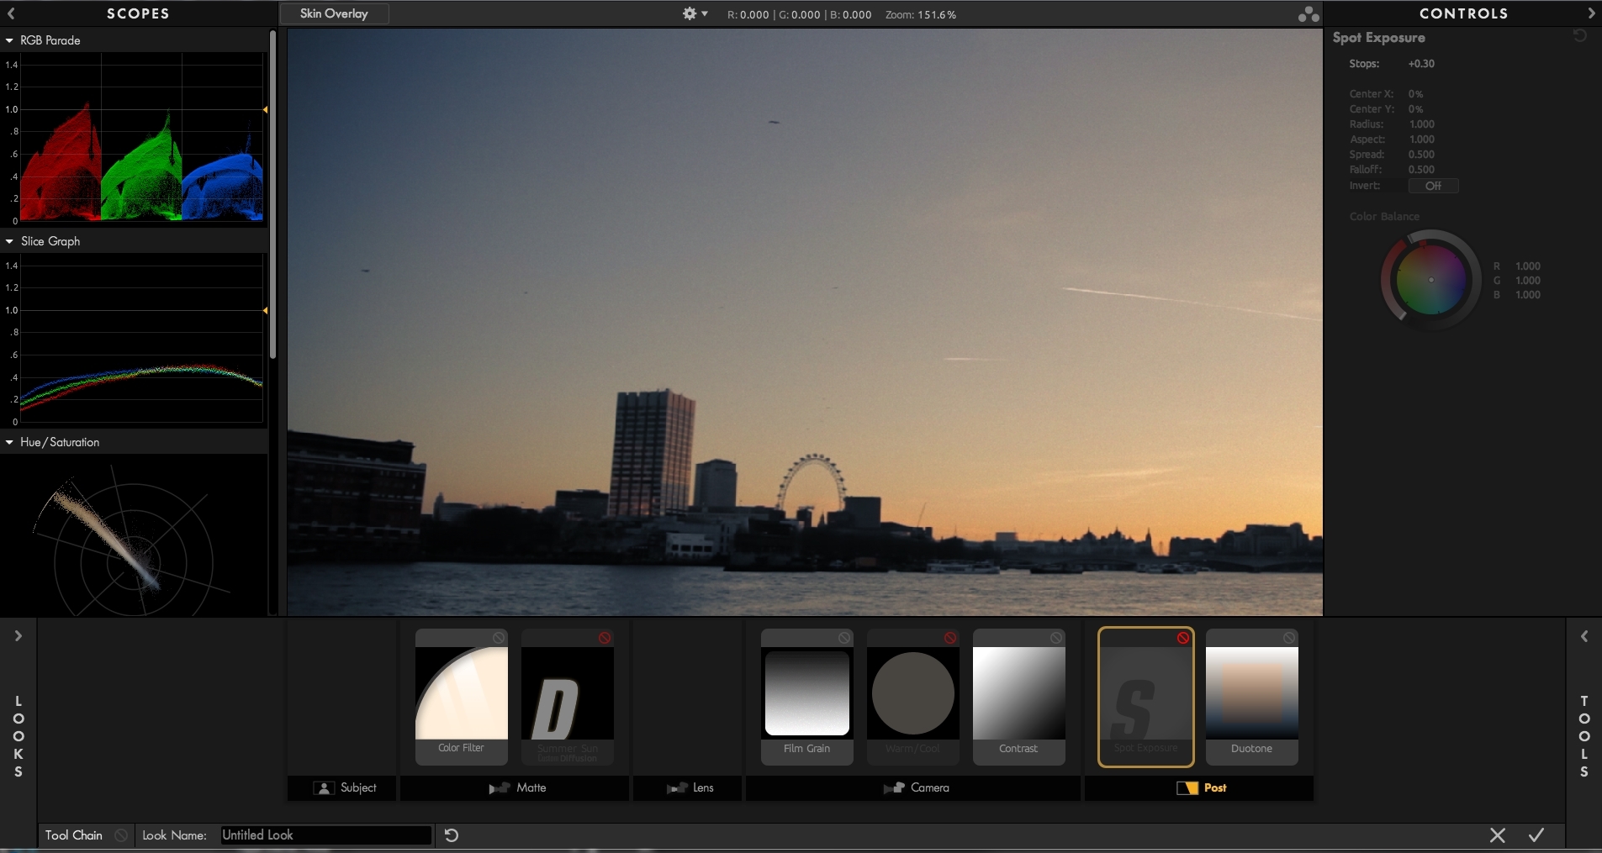Select the Falloff value 0.500
Viewport: 1602px width, 853px height.
point(1421,170)
